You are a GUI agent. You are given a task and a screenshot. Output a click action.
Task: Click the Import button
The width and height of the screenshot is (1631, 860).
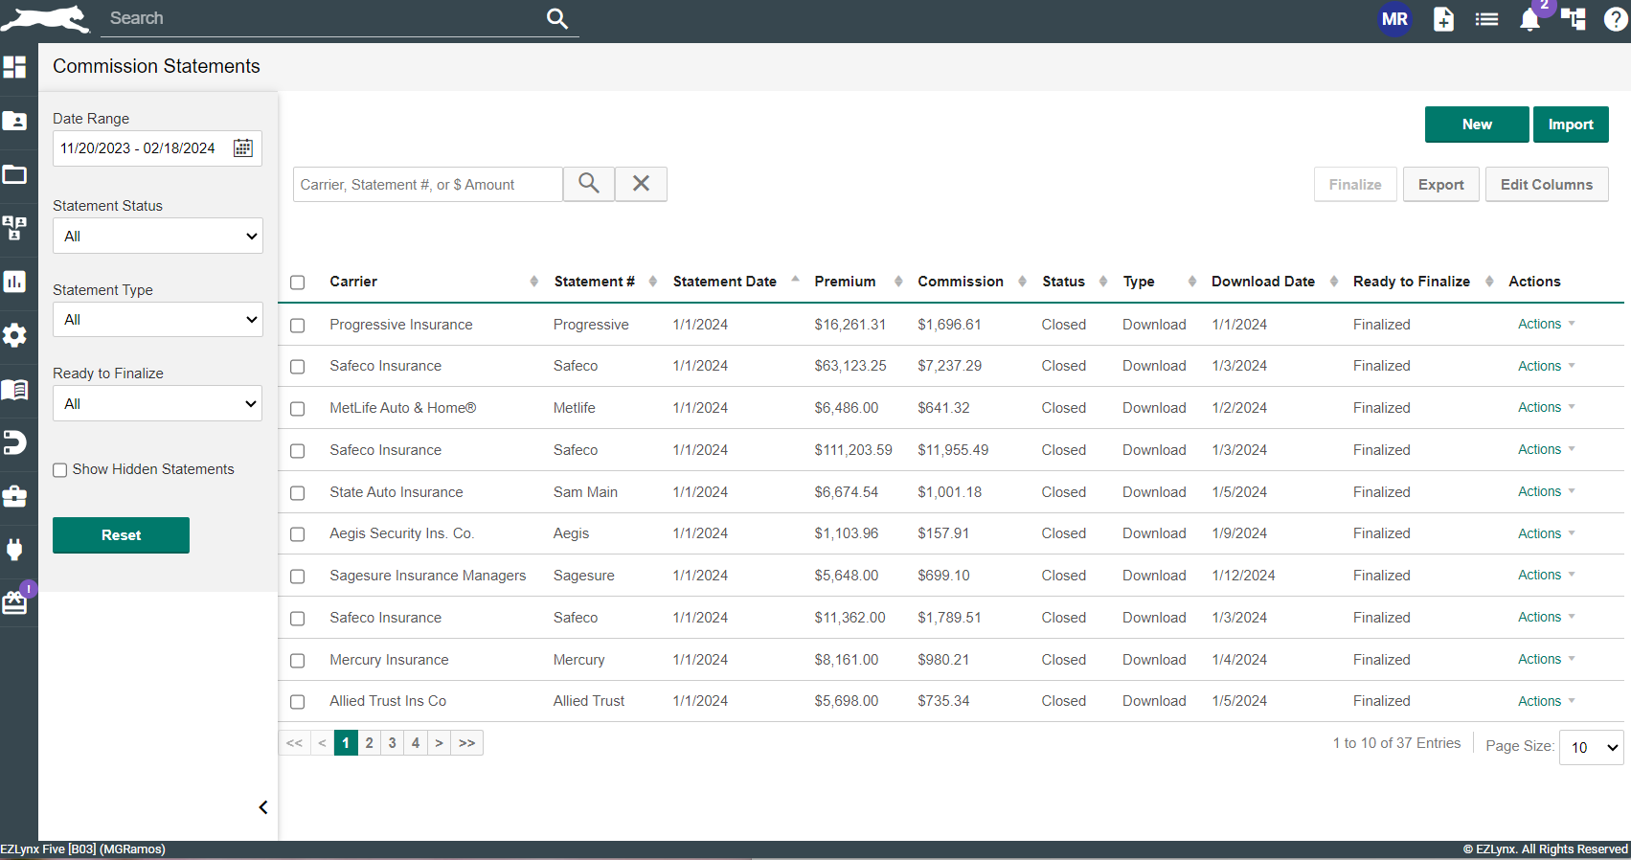(x=1571, y=124)
